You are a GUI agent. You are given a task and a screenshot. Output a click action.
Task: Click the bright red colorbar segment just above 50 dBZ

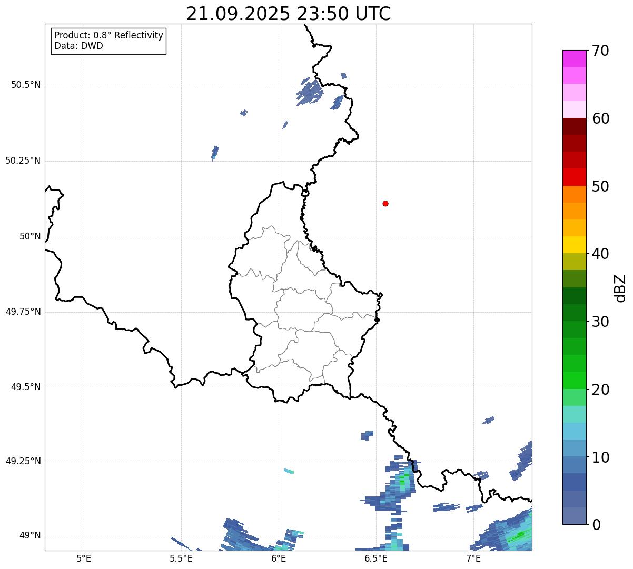[574, 177]
